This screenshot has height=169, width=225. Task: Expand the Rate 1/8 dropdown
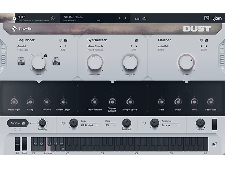(110, 125)
